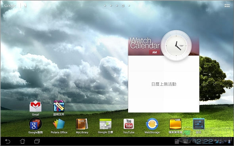
Task: Open the file manager folder icon
Action: 175,124
